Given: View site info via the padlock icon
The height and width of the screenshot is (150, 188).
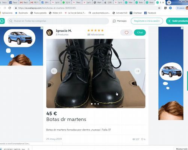Looking at the screenshot, I should 16,8.
